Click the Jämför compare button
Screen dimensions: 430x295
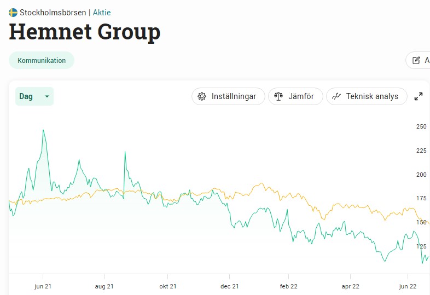click(295, 96)
